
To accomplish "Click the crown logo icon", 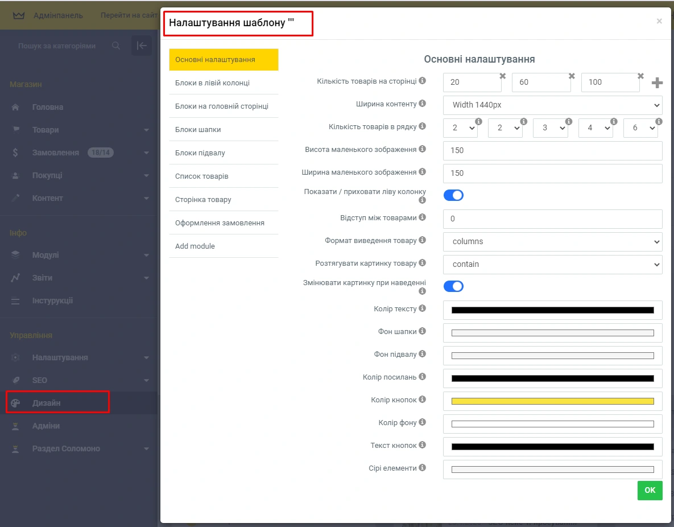I will tap(19, 15).
